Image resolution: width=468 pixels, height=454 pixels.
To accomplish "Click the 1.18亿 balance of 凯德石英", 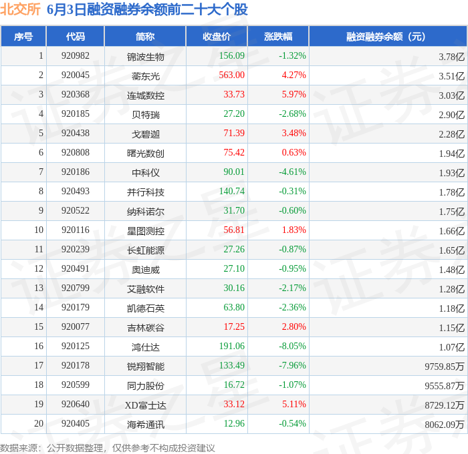I will pos(451,308).
